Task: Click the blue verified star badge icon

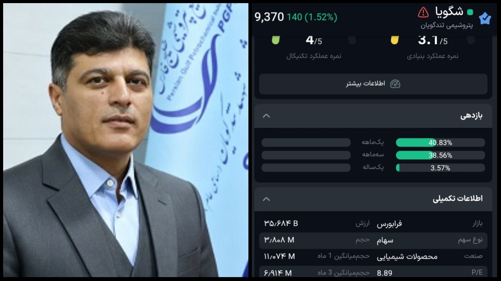Action: point(485,18)
